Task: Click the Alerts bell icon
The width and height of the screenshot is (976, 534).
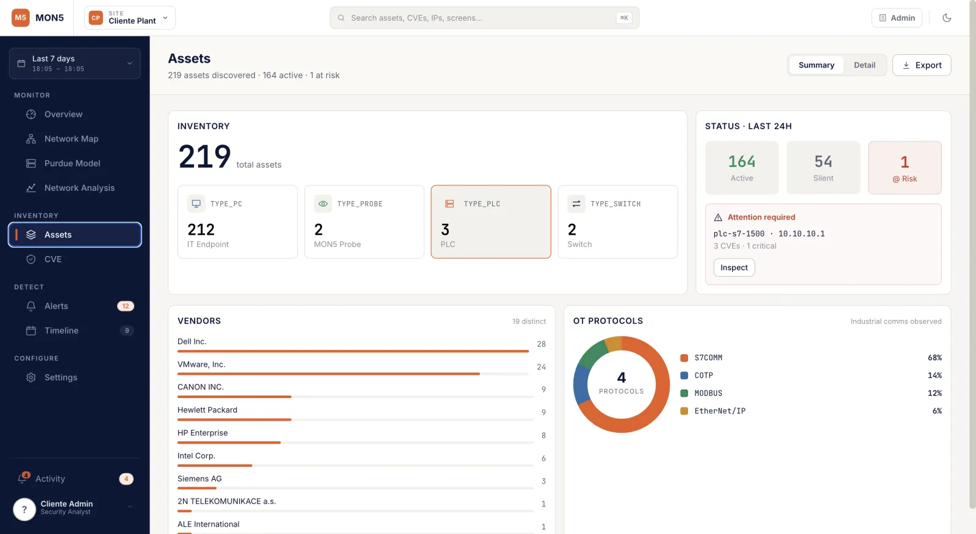Action: click(31, 306)
